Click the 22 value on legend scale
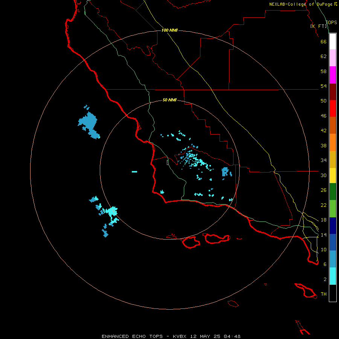Image resolution: width=339 pixels, height=339 pixels. pos(324,205)
